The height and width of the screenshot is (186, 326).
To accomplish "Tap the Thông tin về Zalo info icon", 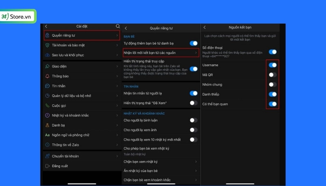I will [47, 145].
